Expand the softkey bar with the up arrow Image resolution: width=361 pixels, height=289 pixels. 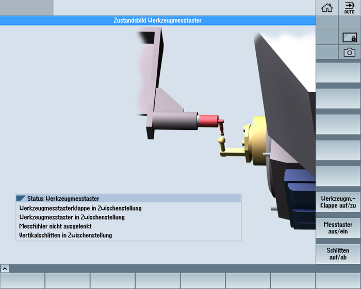pyautogui.click(x=5, y=268)
